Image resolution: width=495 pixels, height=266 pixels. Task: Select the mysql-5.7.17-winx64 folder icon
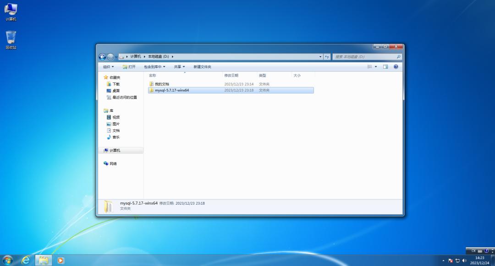coord(152,90)
